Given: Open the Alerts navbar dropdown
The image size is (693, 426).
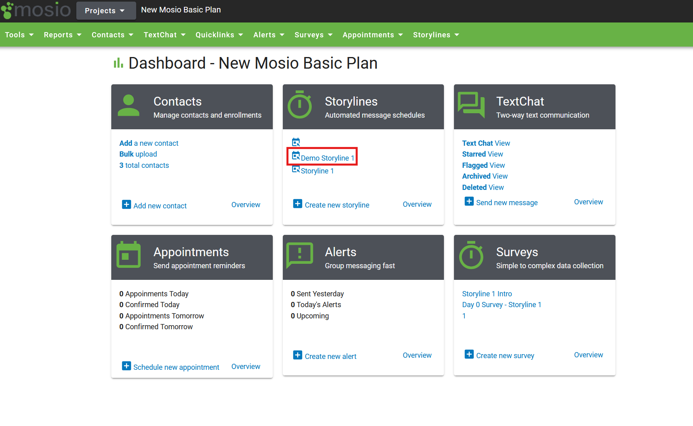Looking at the screenshot, I should (x=269, y=35).
